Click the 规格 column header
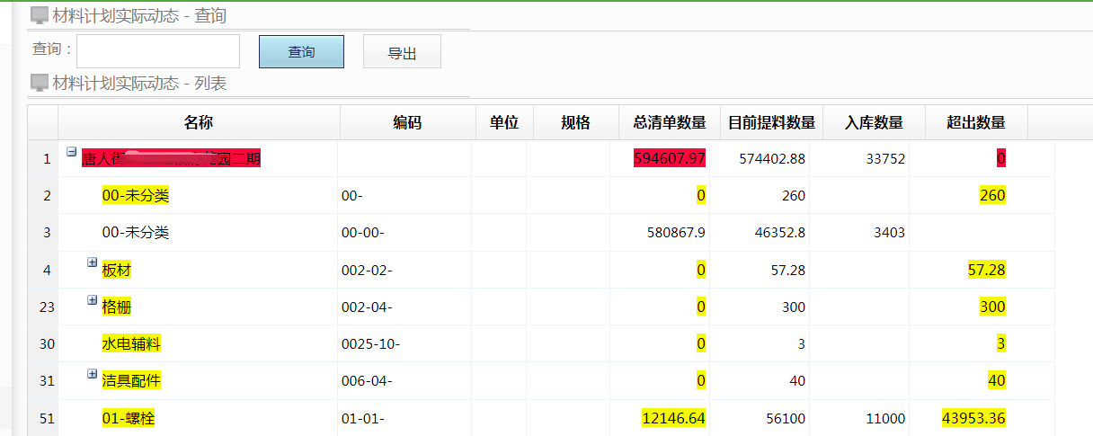This screenshot has width=1093, height=436. pos(575,122)
